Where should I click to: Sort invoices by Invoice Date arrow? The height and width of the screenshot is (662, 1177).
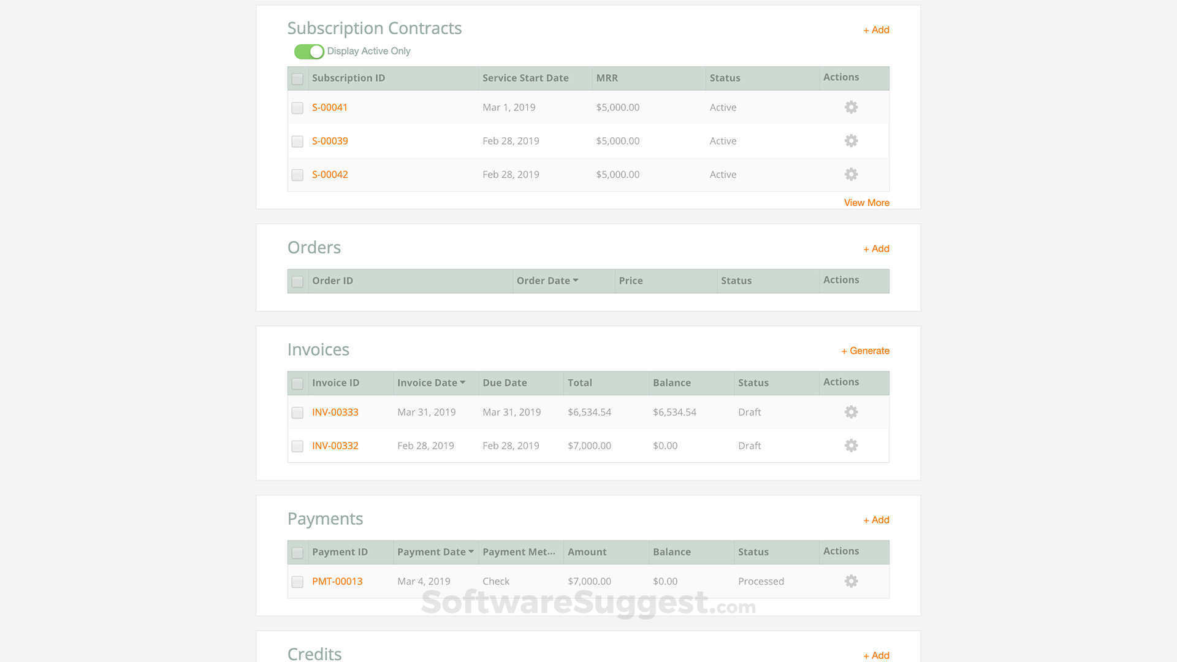462,382
